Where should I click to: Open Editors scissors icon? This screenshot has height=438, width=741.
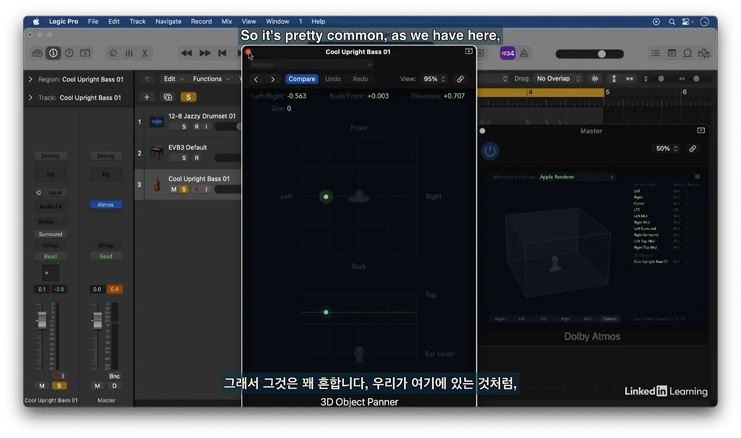coord(145,53)
